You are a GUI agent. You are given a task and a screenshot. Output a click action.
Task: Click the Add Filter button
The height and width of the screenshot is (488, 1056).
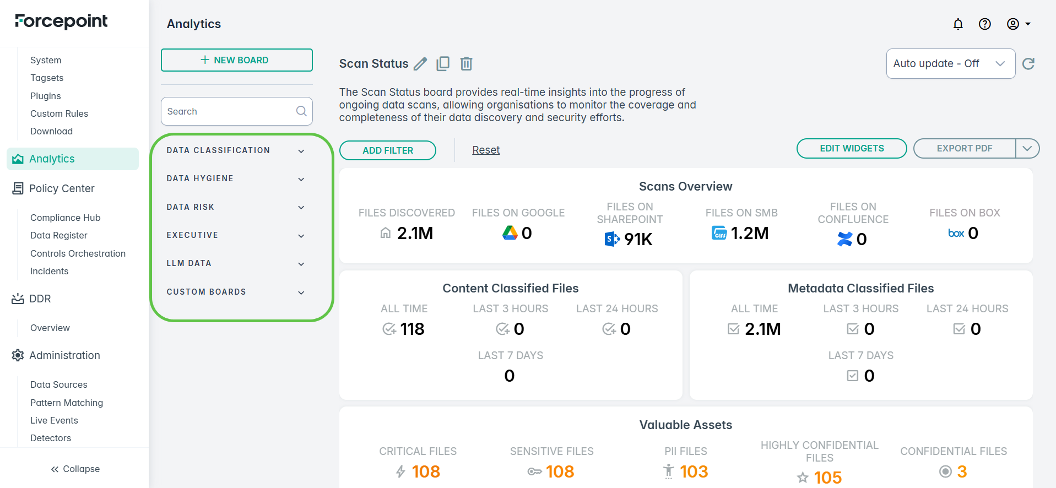tap(387, 150)
